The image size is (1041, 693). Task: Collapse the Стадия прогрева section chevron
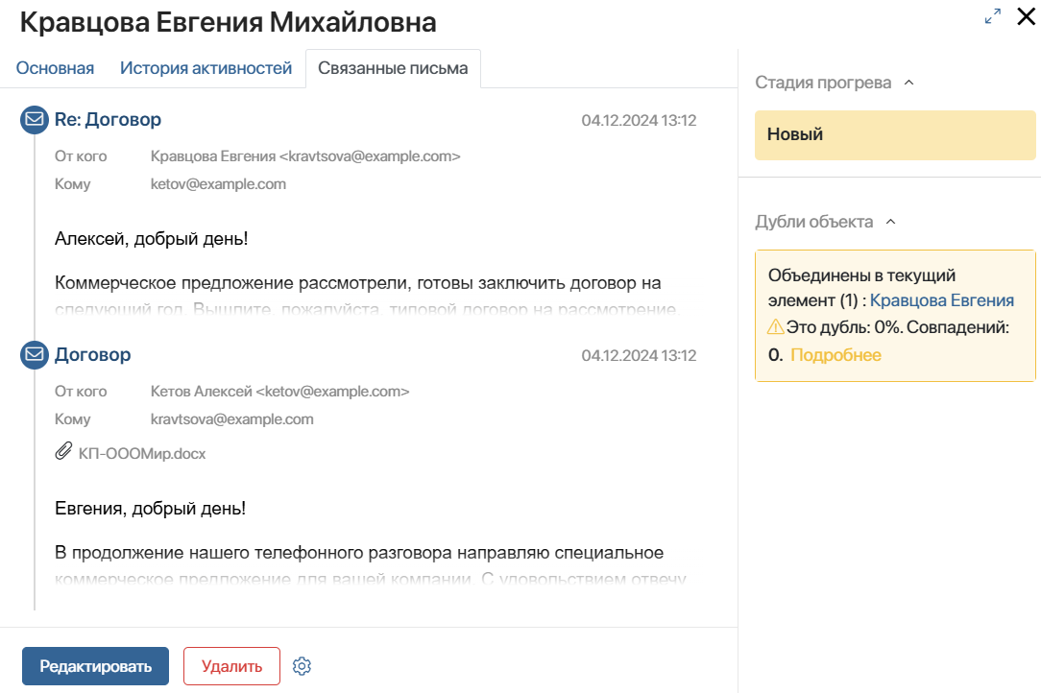[909, 83]
